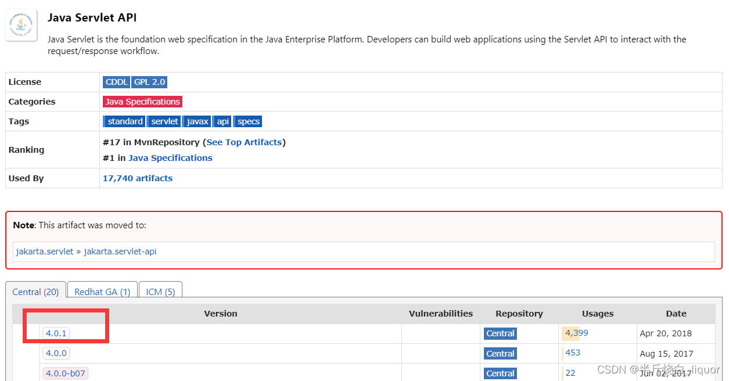The image size is (729, 381).
Task: Open the jakarta.servlet group link
Action: [x=44, y=251]
